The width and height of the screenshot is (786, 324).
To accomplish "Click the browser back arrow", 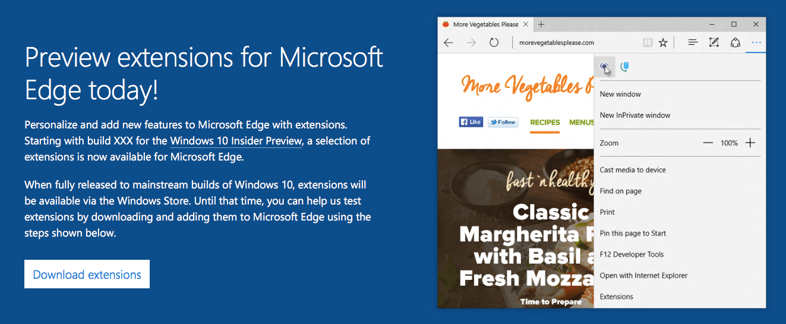I will pos(449,43).
